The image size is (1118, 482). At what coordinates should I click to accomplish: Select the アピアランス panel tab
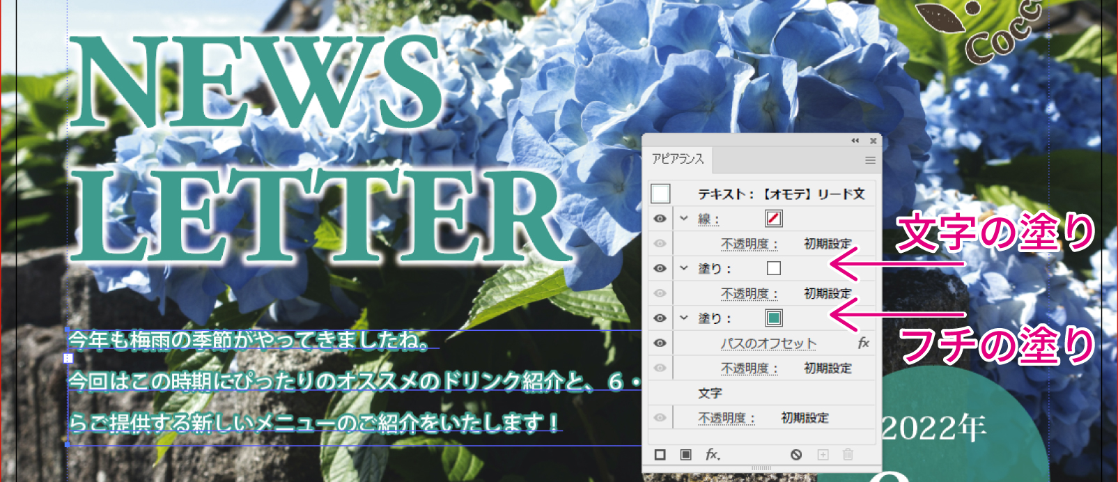[678, 160]
